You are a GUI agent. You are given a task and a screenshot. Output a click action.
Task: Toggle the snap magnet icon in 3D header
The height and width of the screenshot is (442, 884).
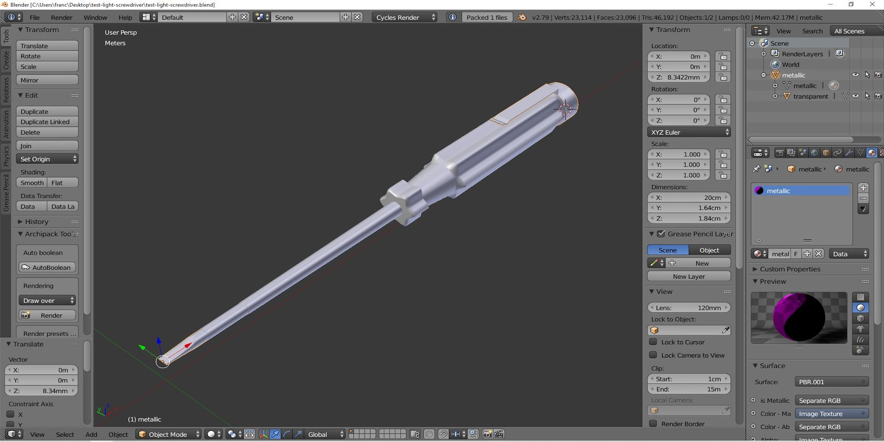coord(443,434)
